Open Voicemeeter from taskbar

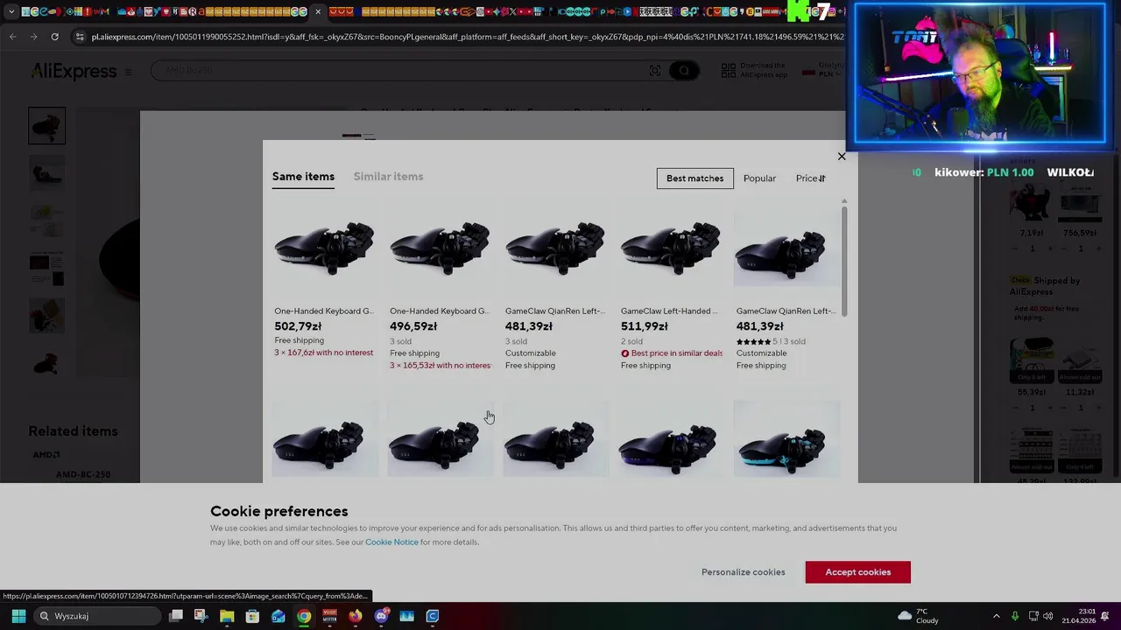[329, 616]
